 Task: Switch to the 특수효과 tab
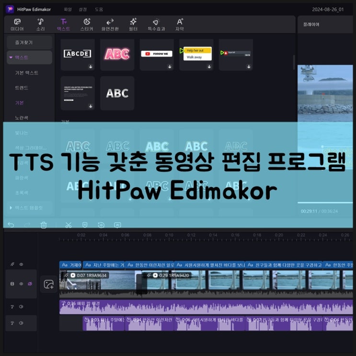tap(156, 25)
